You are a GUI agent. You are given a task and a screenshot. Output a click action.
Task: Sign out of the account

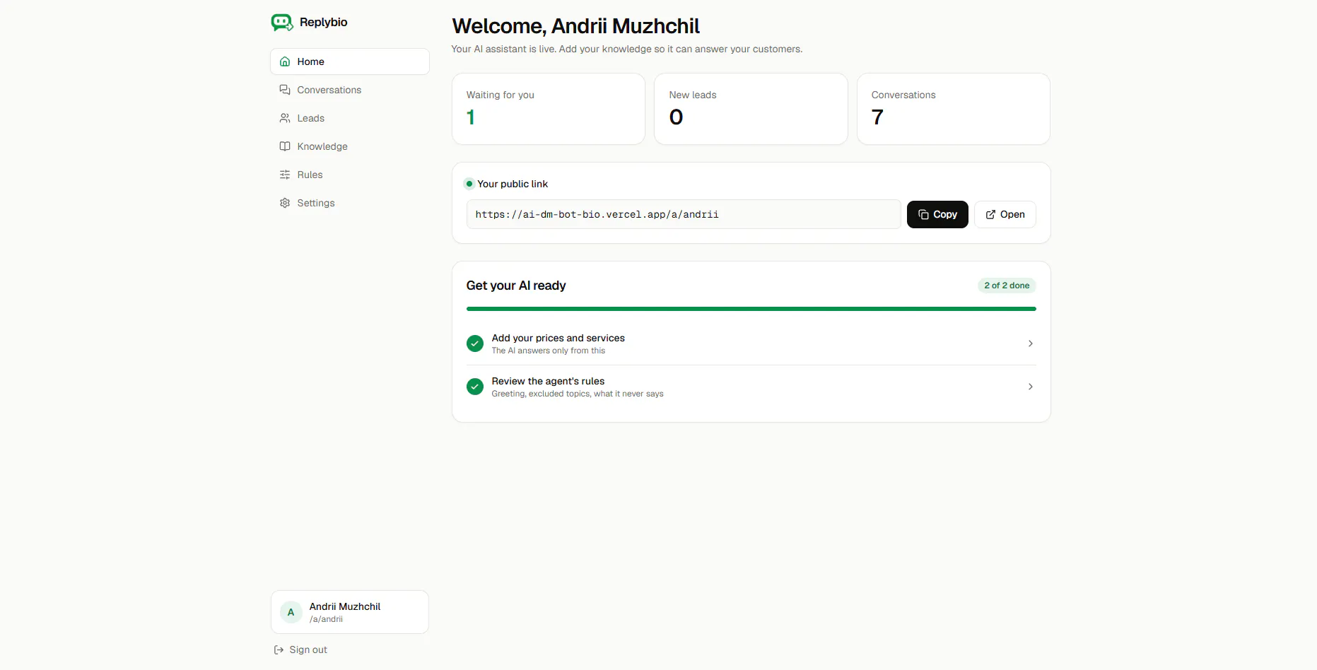point(300,650)
